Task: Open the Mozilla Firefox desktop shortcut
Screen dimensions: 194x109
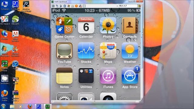Action: (x=5, y=96)
